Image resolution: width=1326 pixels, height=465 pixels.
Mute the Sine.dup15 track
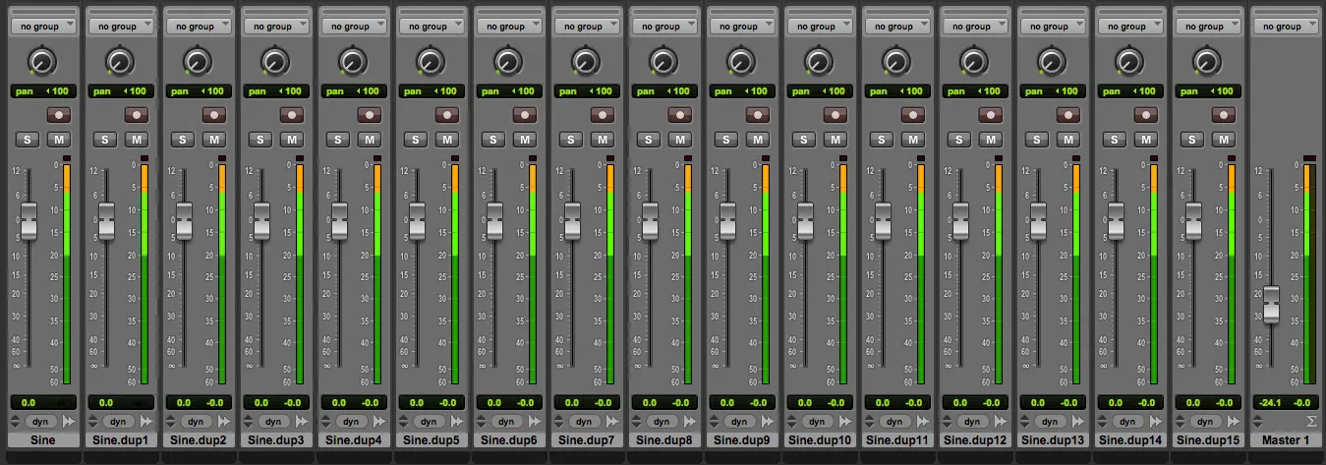pyautogui.click(x=1224, y=140)
